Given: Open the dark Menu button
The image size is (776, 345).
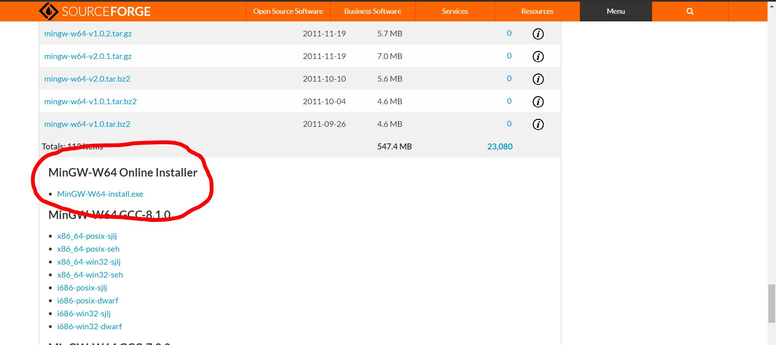Looking at the screenshot, I should (x=616, y=11).
